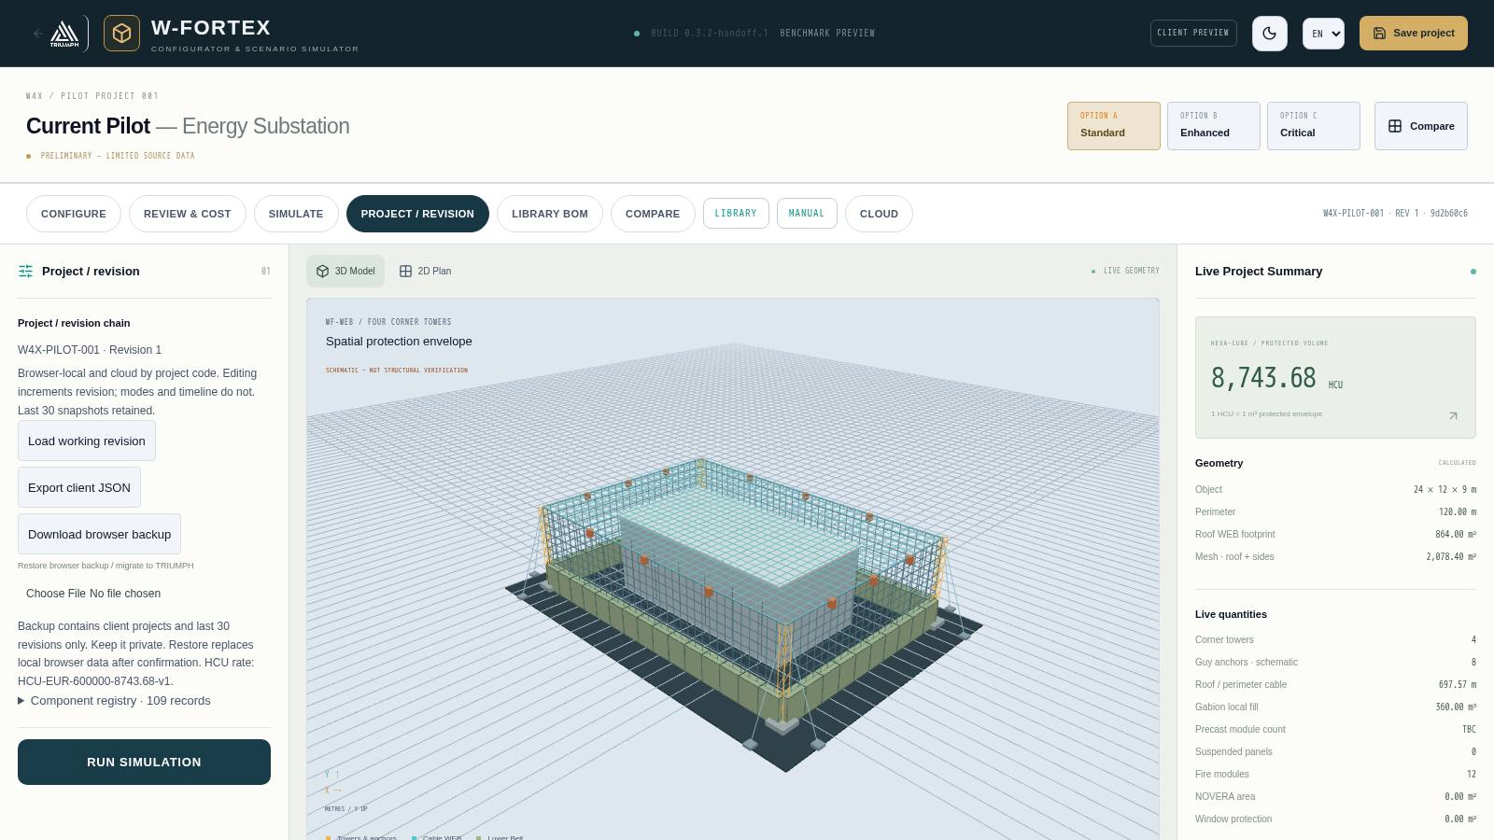
Task: Click the Triumph logo icon
Action: 64,34
